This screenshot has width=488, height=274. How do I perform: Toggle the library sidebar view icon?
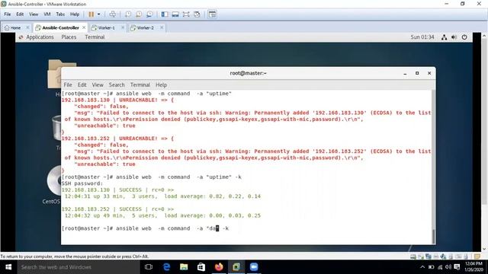165,14
